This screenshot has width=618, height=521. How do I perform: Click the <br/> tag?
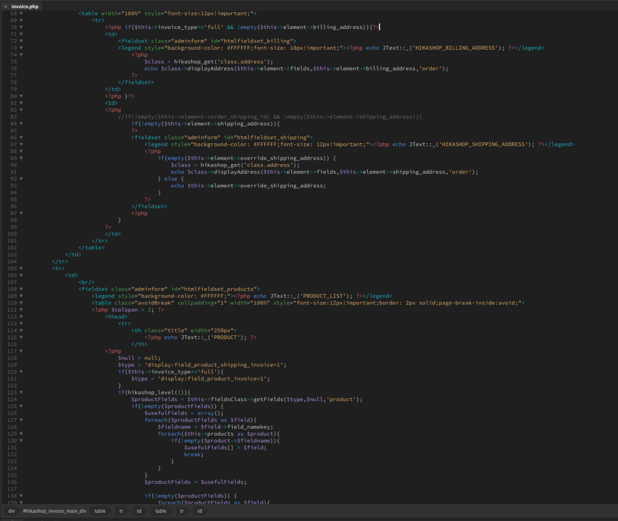87,282
